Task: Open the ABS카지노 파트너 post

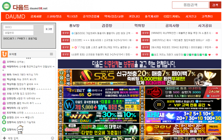Action: 182,40
